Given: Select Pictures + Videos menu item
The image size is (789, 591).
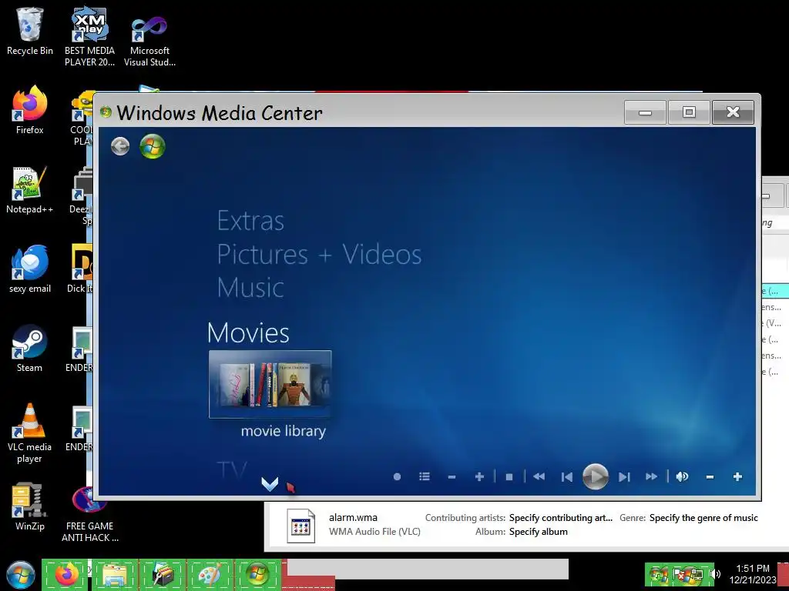Looking at the screenshot, I should click(319, 254).
